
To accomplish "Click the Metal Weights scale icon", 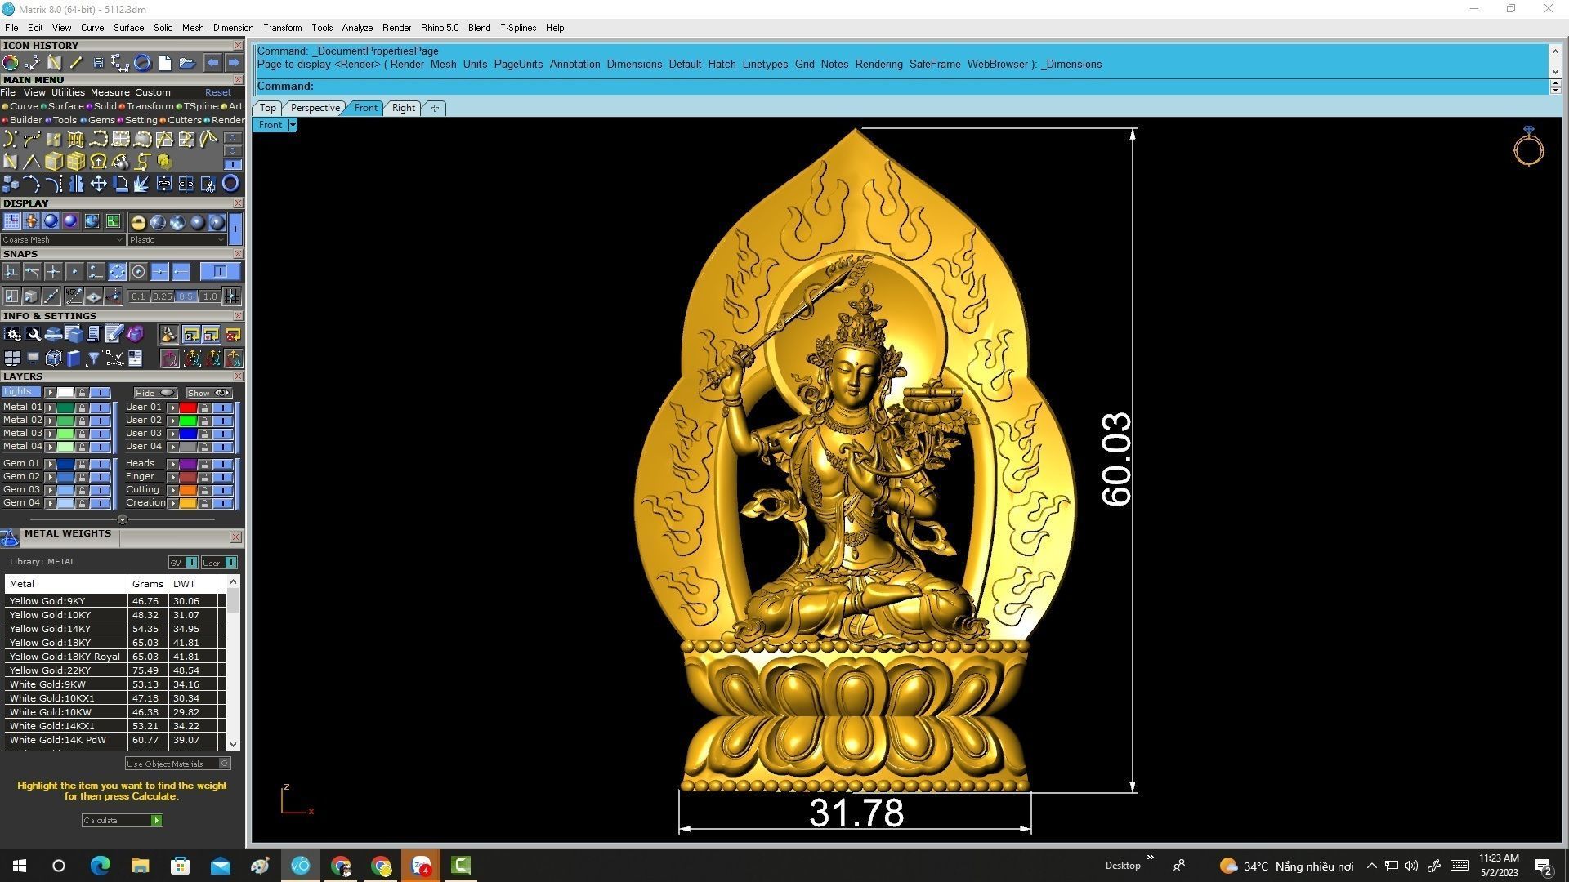I will (10, 537).
